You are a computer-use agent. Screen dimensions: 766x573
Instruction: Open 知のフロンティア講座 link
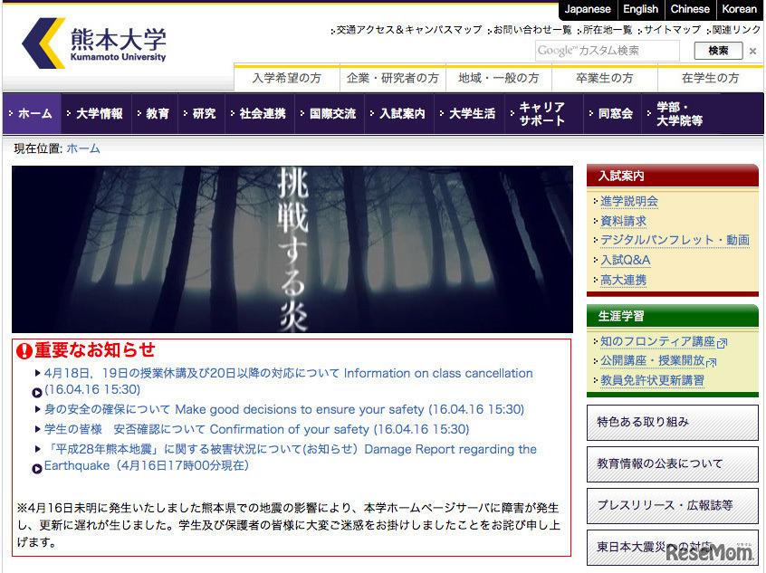pos(657,341)
